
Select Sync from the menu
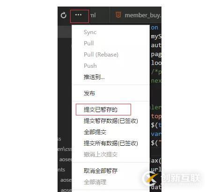(90, 32)
